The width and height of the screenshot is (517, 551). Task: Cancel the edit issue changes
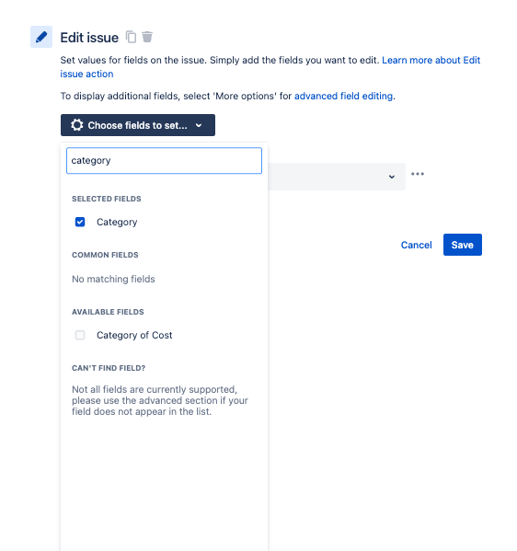click(x=417, y=245)
